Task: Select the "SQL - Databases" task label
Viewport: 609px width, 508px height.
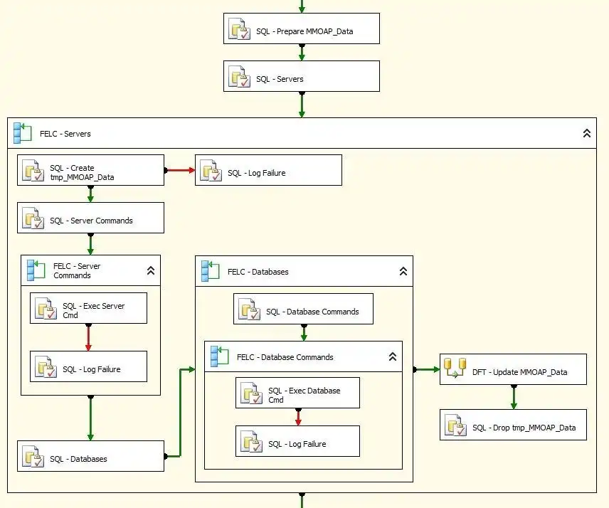Action: pos(78,459)
